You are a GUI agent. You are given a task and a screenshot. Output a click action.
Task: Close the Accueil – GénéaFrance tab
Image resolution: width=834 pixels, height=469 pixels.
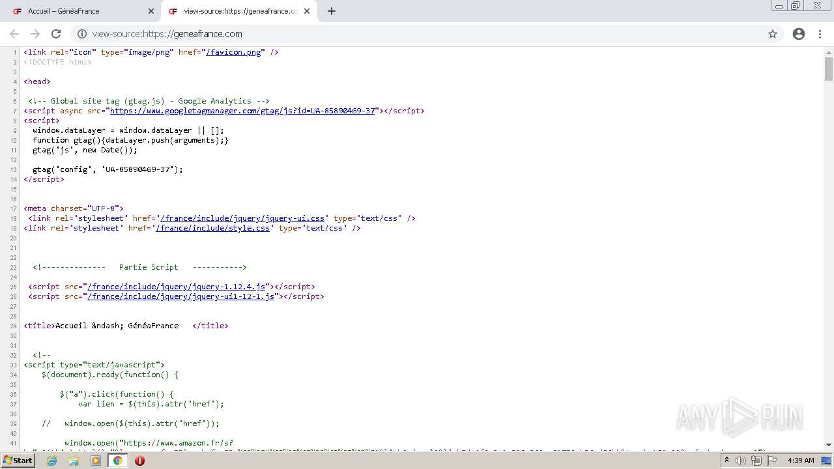pyautogui.click(x=151, y=11)
